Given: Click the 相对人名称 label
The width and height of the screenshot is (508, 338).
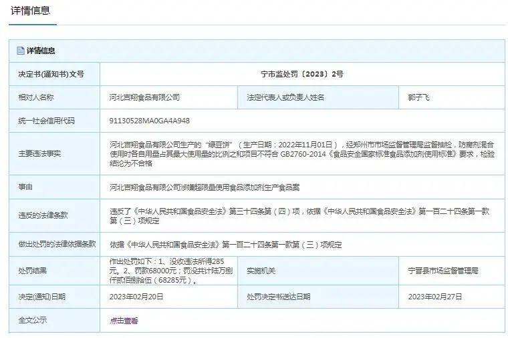Looking at the screenshot, I should (36, 97).
